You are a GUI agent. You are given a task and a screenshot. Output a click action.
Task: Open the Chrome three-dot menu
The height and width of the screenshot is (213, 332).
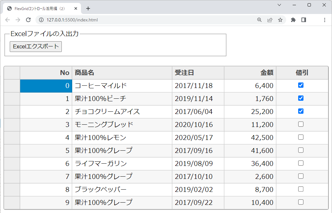point(325,20)
